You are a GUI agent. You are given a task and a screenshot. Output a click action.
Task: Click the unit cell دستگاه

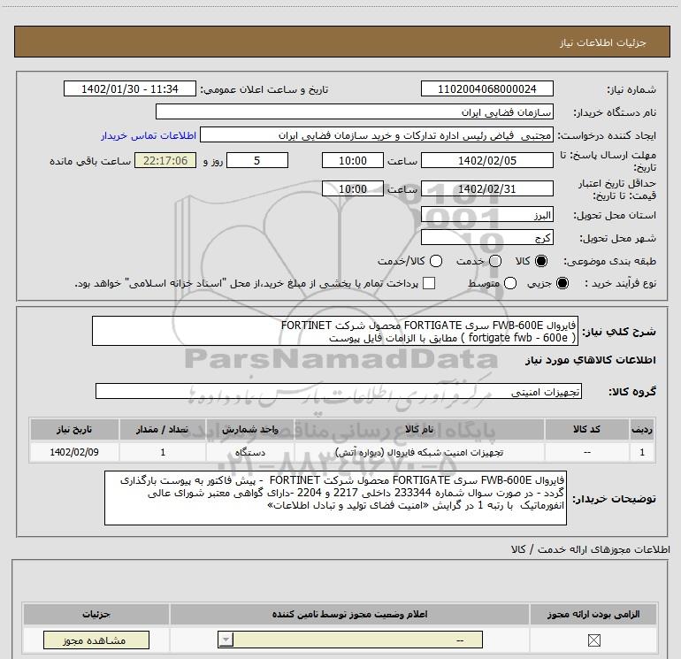pos(250,452)
